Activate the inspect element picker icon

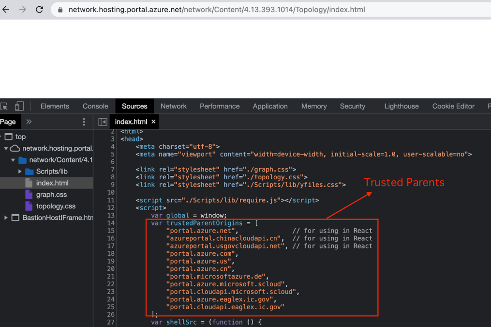click(4, 106)
